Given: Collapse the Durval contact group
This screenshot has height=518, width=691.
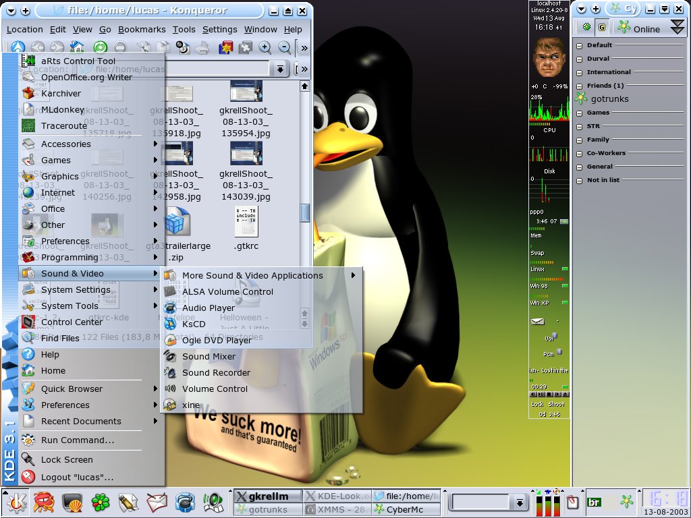Looking at the screenshot, I should point(579,59).
